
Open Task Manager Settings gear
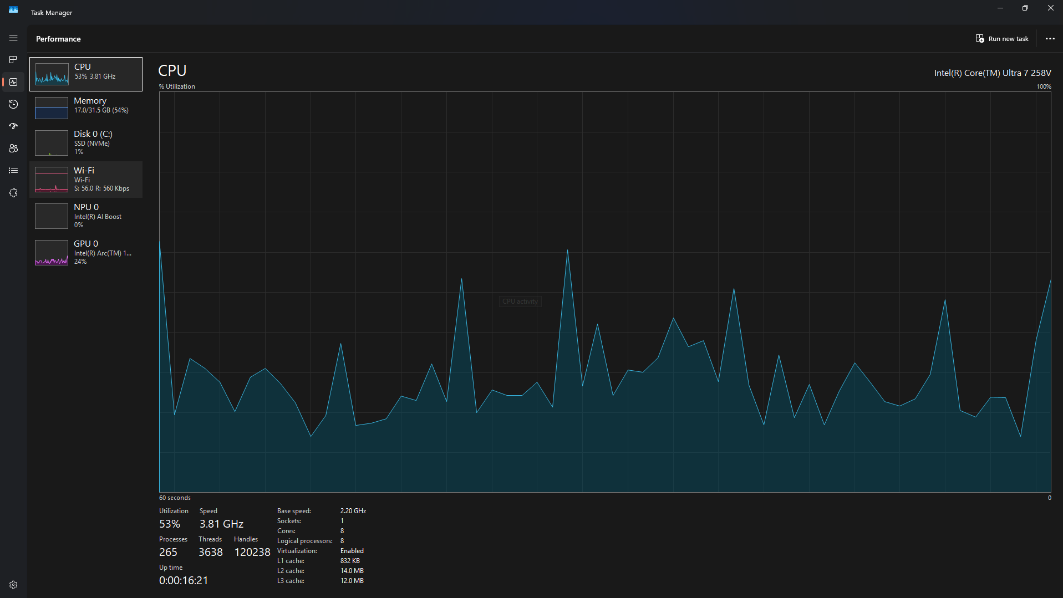(13, 585)
